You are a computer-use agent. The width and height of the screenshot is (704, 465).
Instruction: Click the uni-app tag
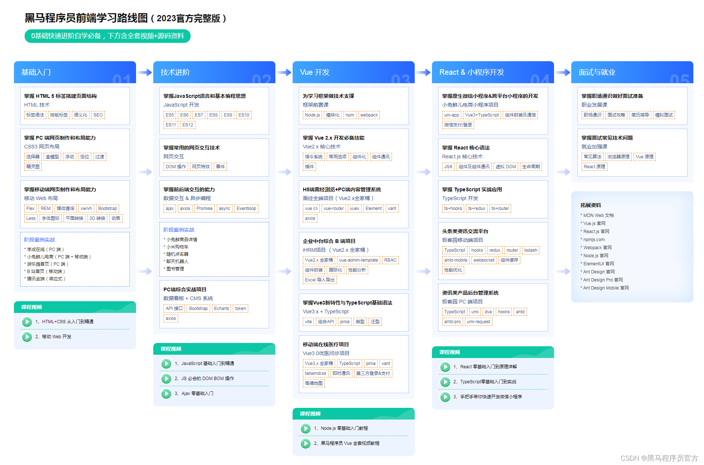click(452, 115)
